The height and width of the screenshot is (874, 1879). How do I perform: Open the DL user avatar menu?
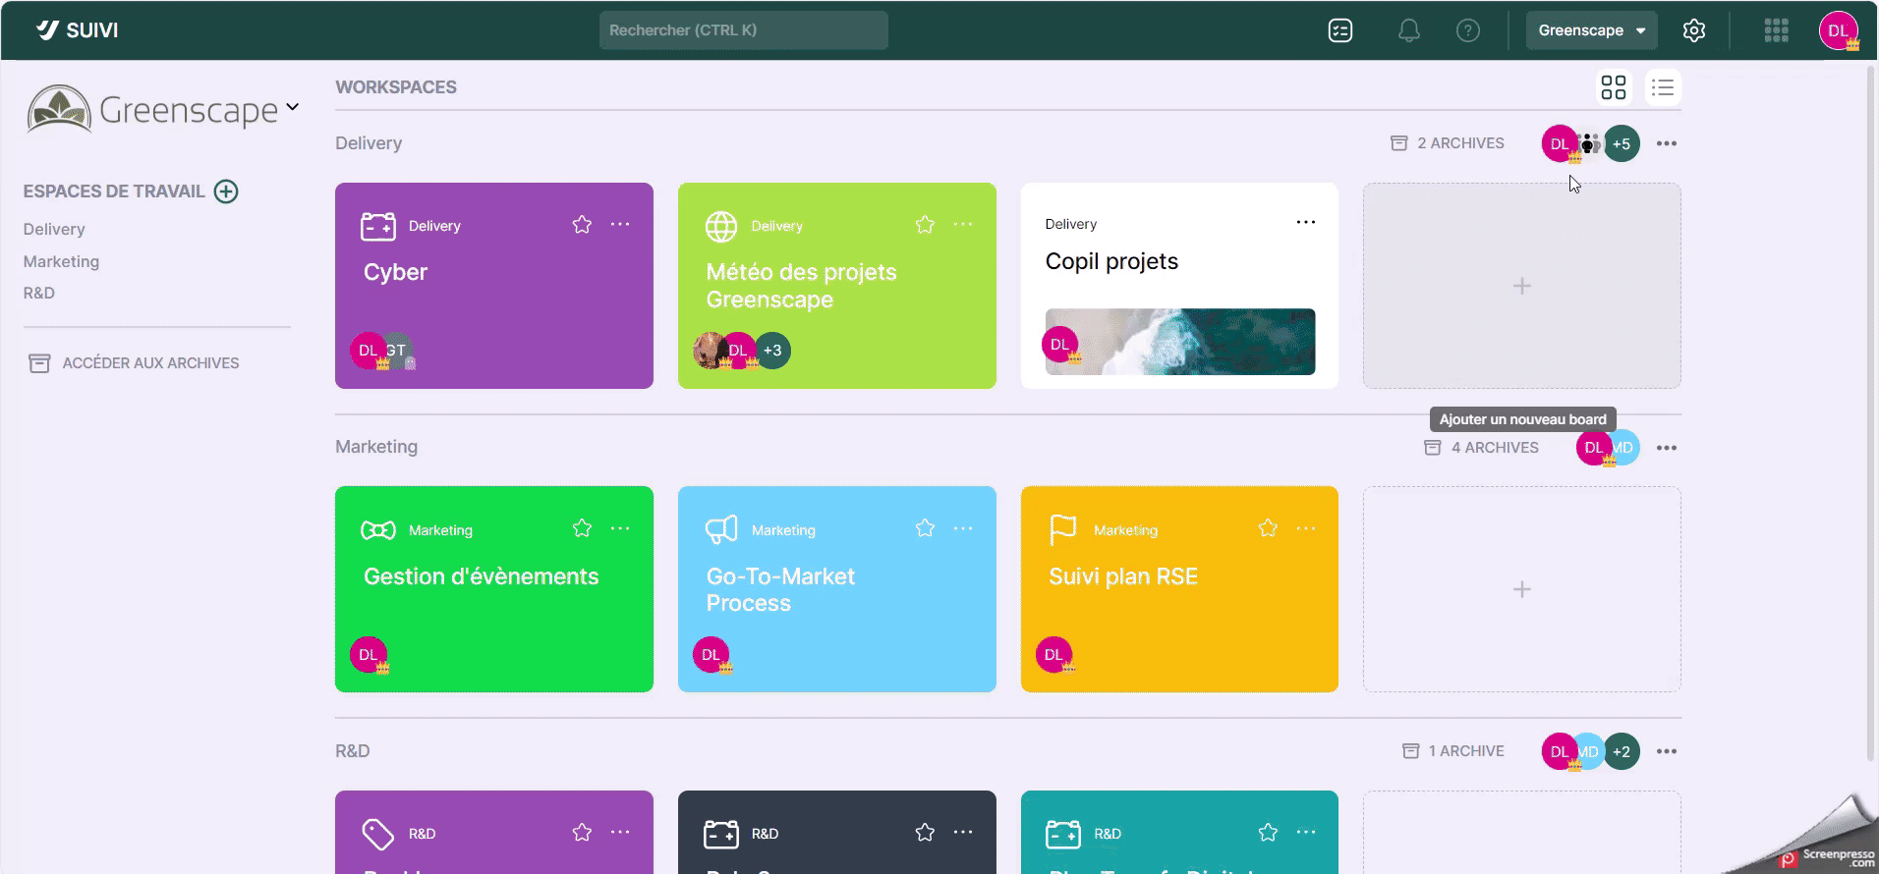pos(1838,30)
